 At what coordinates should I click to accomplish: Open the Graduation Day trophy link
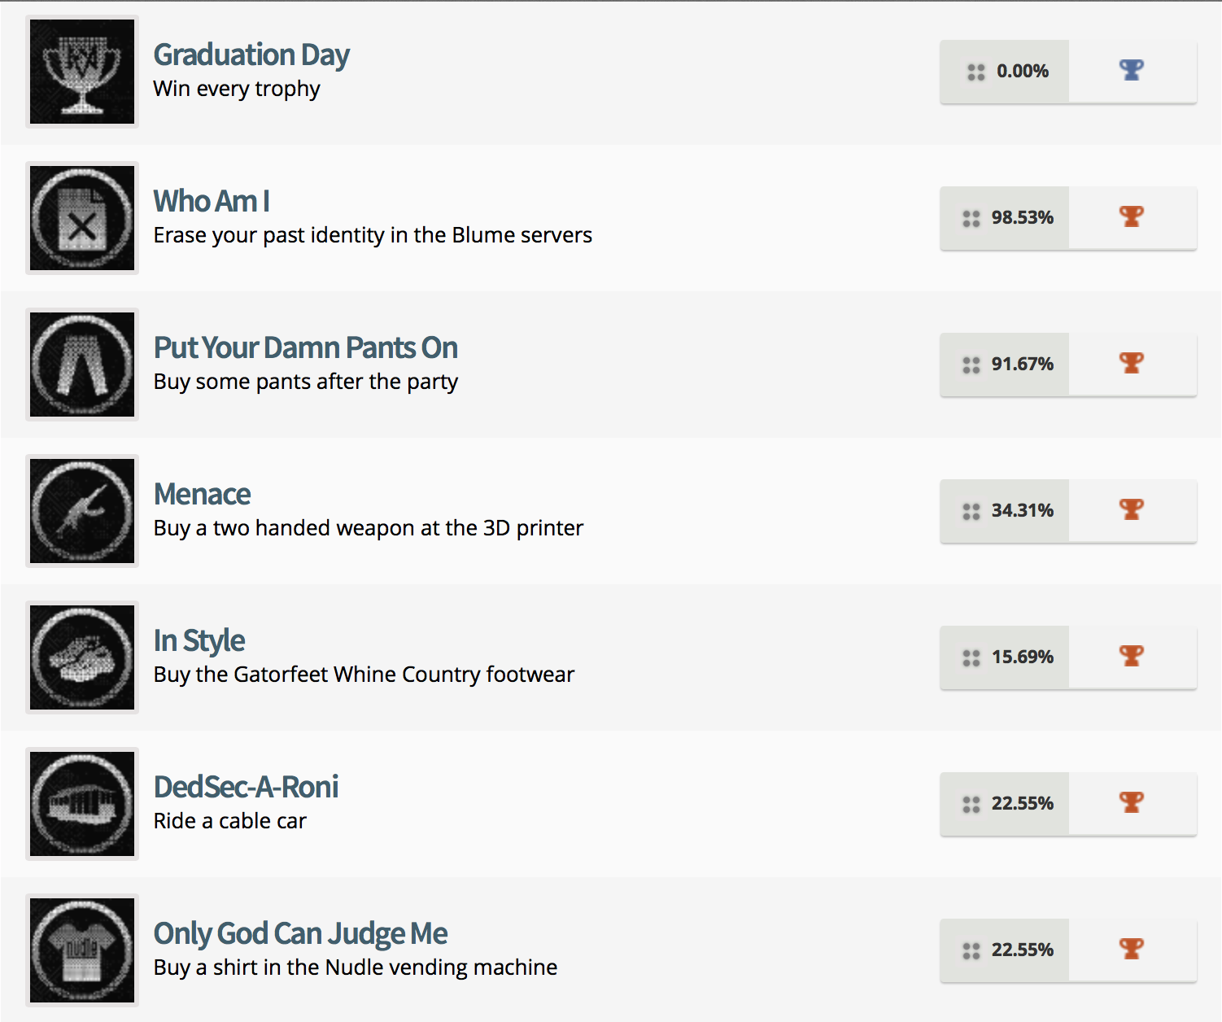(251, 55)
